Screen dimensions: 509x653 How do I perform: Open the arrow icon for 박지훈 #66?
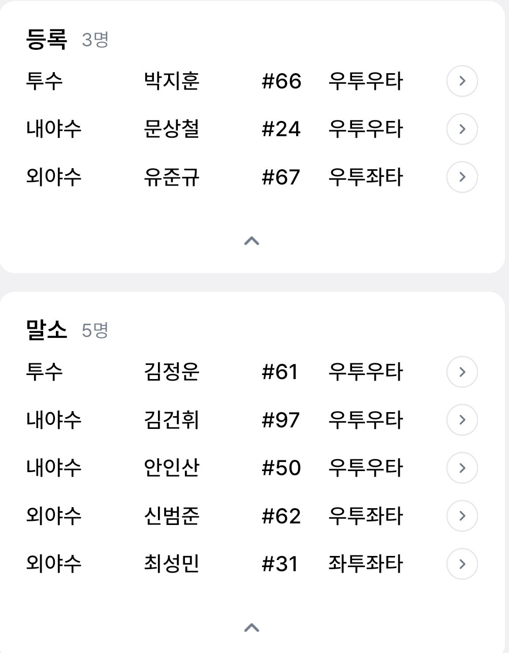[462, 81]
